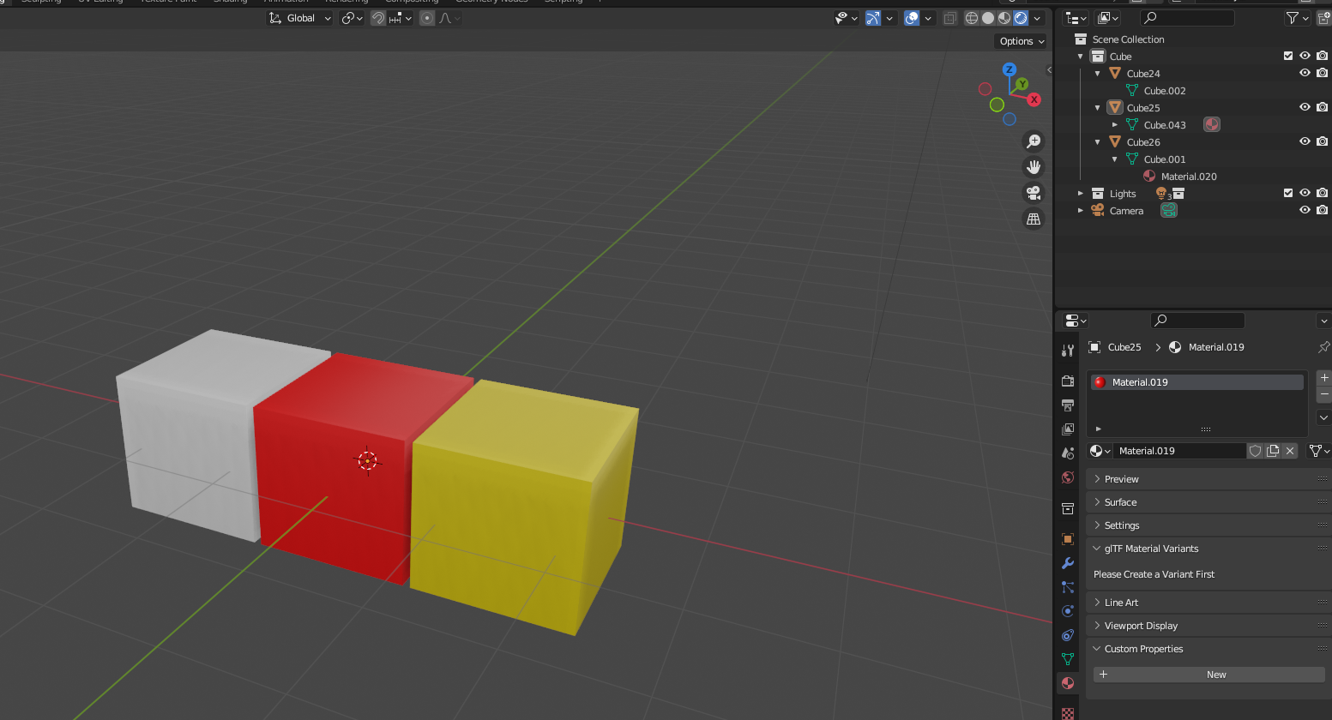Open the Compositing workspace tab
The width and height of the screenshot is (1332, 720).
click(x=412, y=2)
